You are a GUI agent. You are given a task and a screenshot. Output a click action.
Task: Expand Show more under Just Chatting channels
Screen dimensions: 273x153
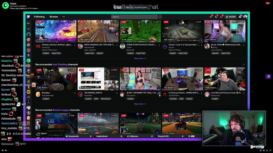[x=140, y=104]
